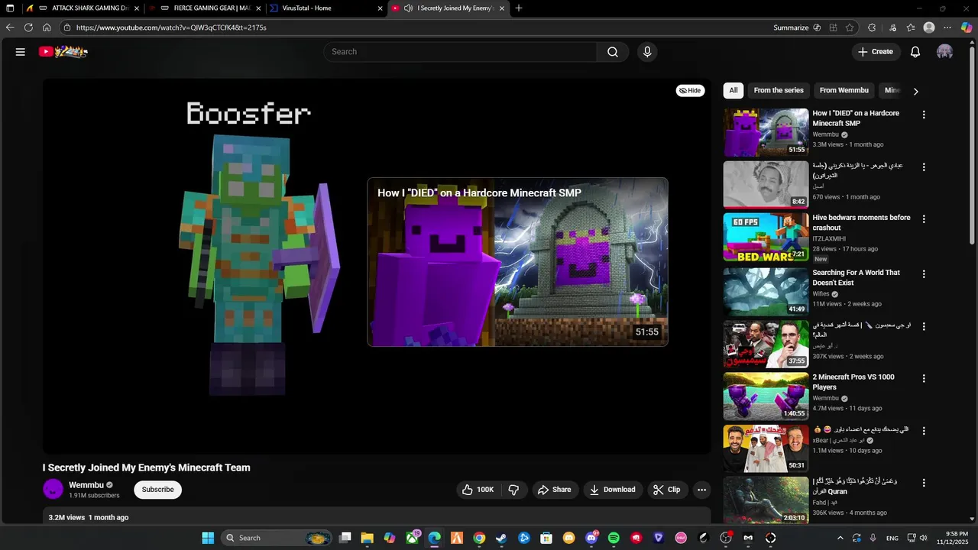Summarize the page with Summarize button
The height and width of the screenshot is (550, 978).
point(797,27)
